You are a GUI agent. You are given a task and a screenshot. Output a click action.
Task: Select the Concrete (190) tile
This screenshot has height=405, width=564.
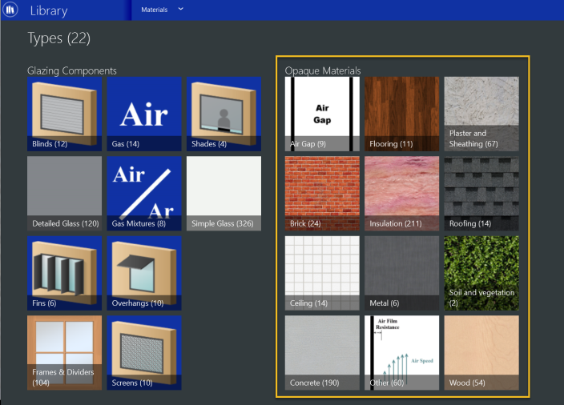pyautogui.click(x=322, y=353)
